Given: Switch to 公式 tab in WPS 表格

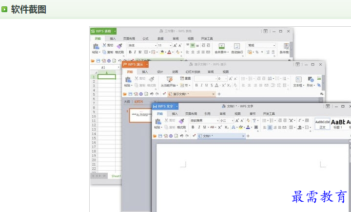Looking at the screenshot, I should pyautogui.click(x=145, y=38).
